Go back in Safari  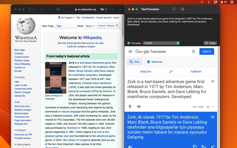click(x=42, y=9)
